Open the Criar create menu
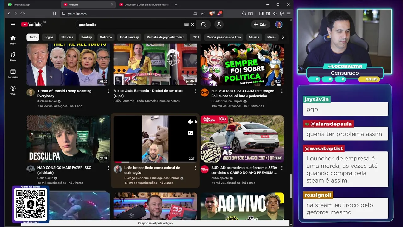 tap(260, 25)
